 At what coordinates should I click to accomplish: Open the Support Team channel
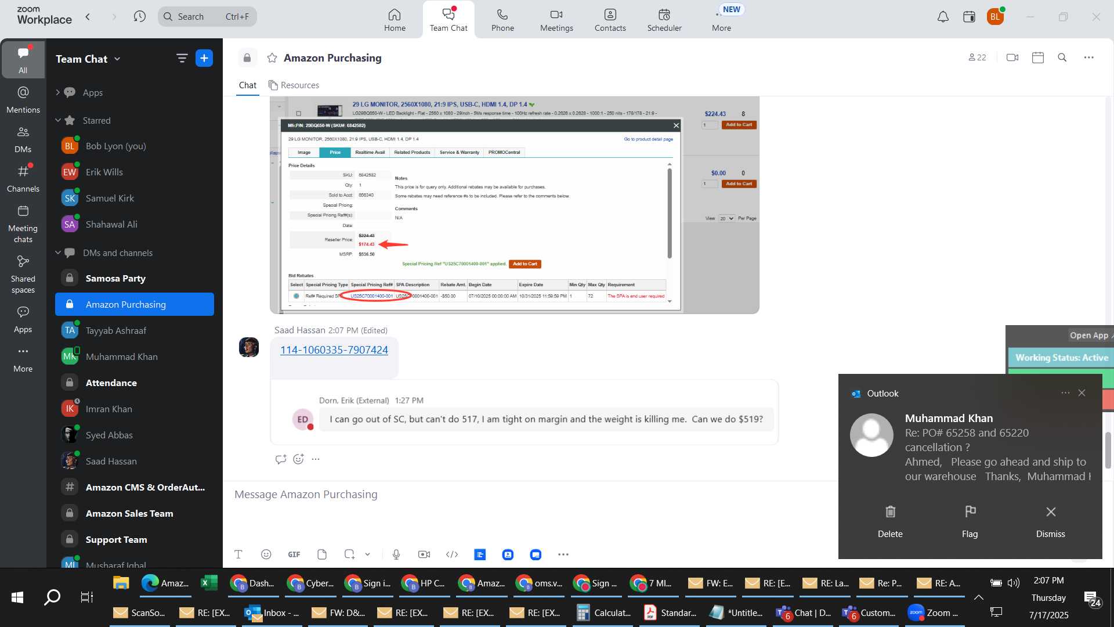(135, 539)
